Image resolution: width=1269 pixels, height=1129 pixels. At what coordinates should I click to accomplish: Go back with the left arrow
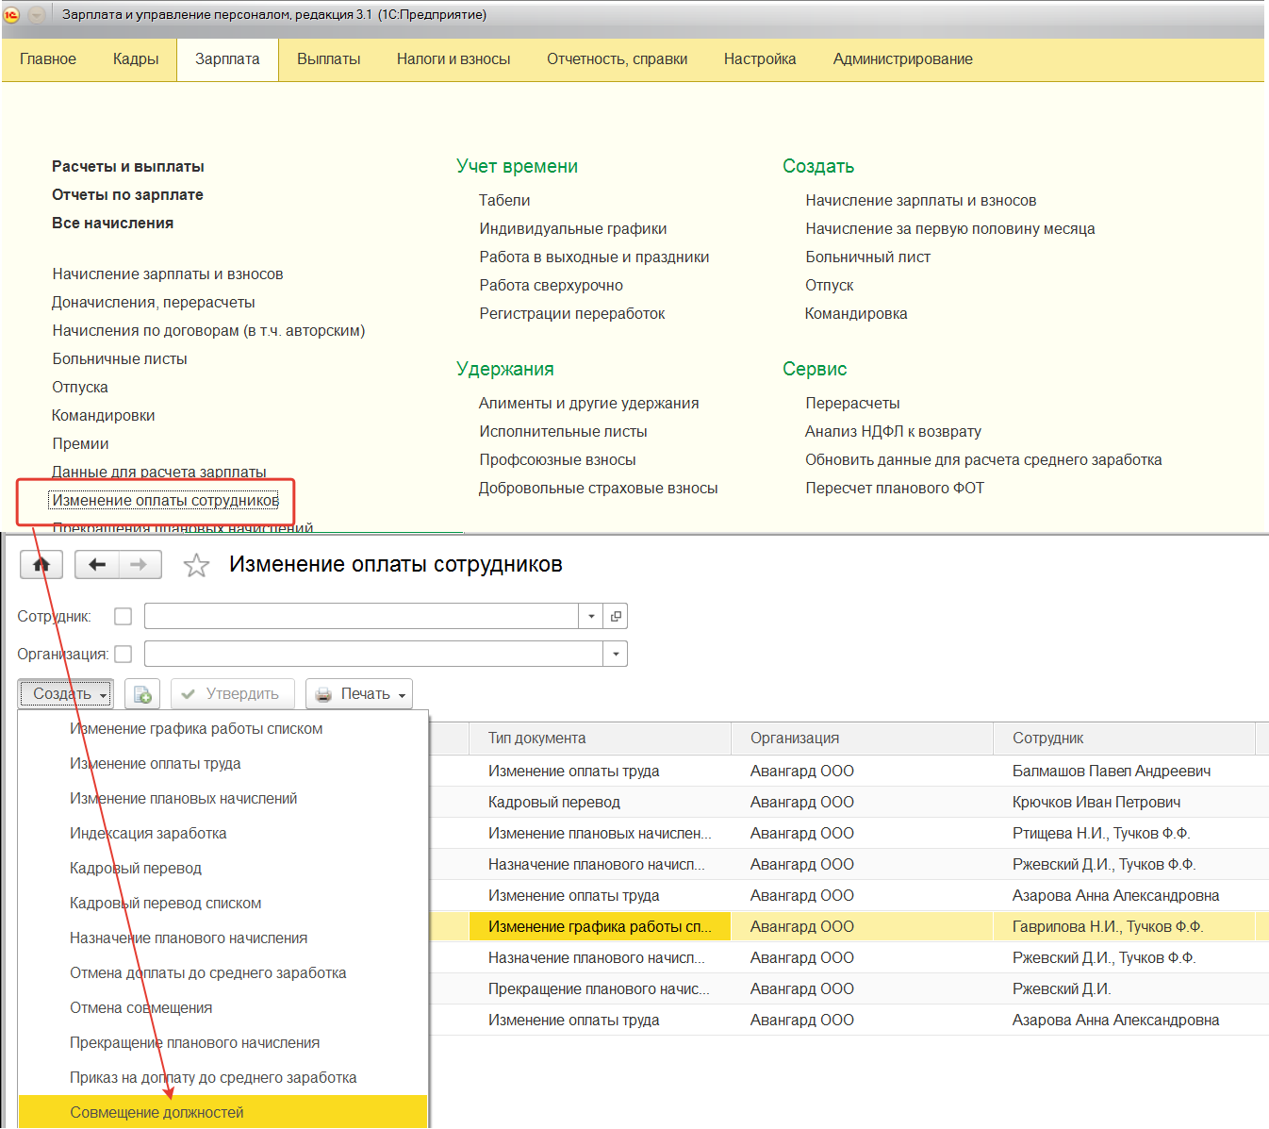[96, 565]
